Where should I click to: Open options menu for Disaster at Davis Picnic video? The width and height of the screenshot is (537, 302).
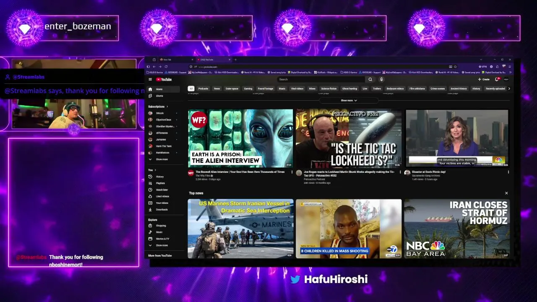point(508,172)
